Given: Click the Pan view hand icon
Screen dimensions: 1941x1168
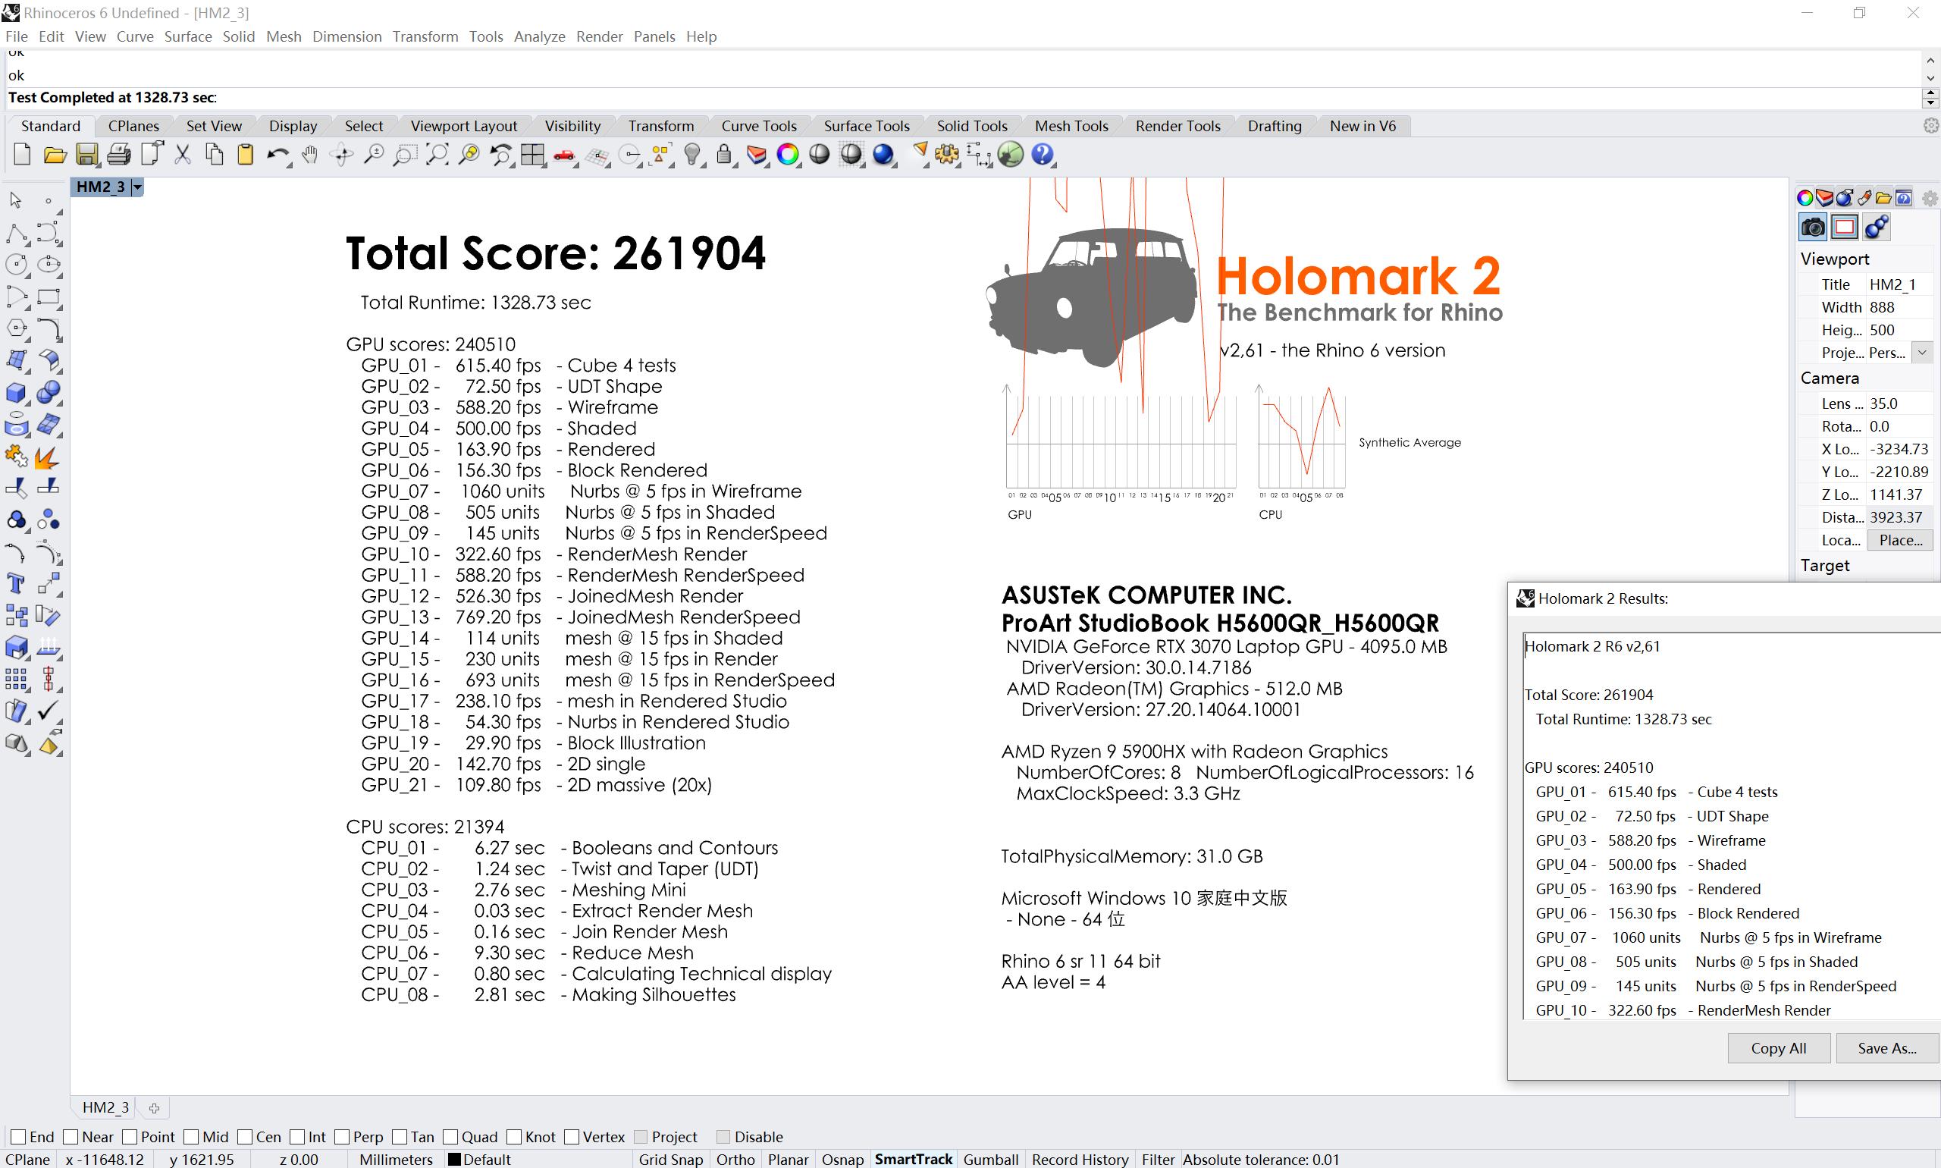Looking at the screenshot, I should [x=310, y=154].
